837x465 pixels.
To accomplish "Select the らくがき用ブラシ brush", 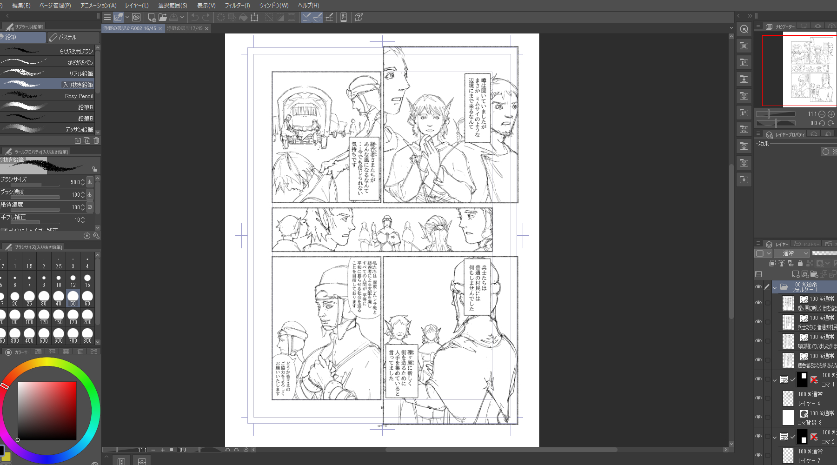I will [x=47, y=51].
